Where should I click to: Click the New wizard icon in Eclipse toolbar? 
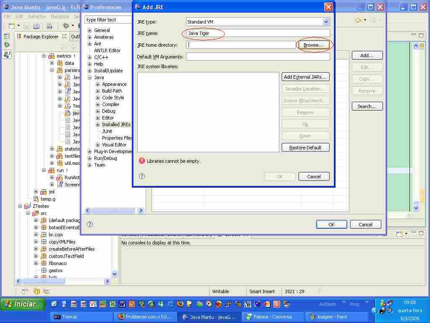tap(12, 26)
